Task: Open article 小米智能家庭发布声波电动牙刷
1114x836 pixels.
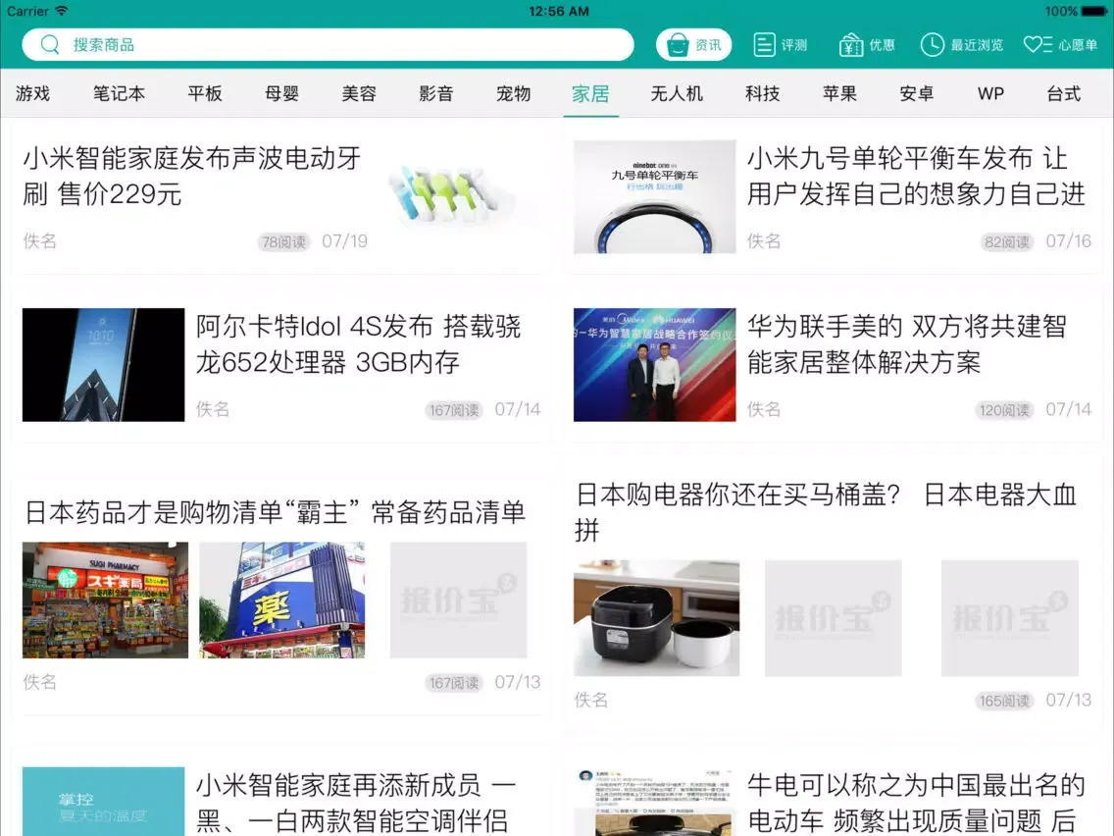Action: pos(192,176)
